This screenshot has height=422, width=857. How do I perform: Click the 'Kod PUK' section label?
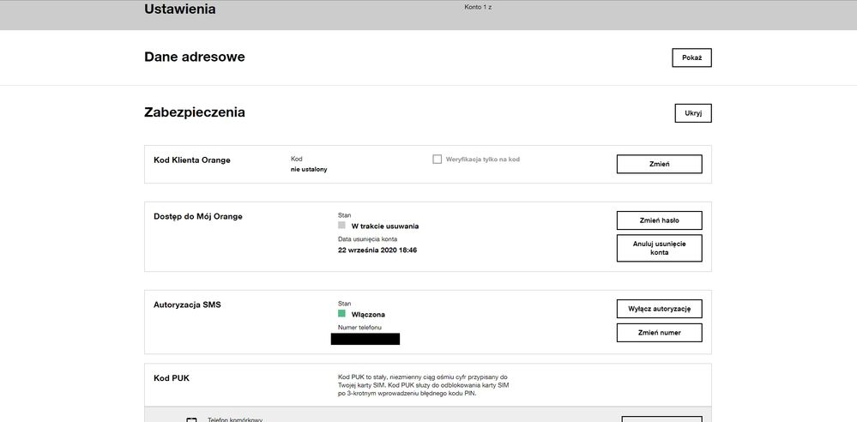point(172,378)
